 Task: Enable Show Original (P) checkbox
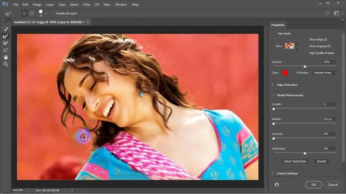coord(307,46)
